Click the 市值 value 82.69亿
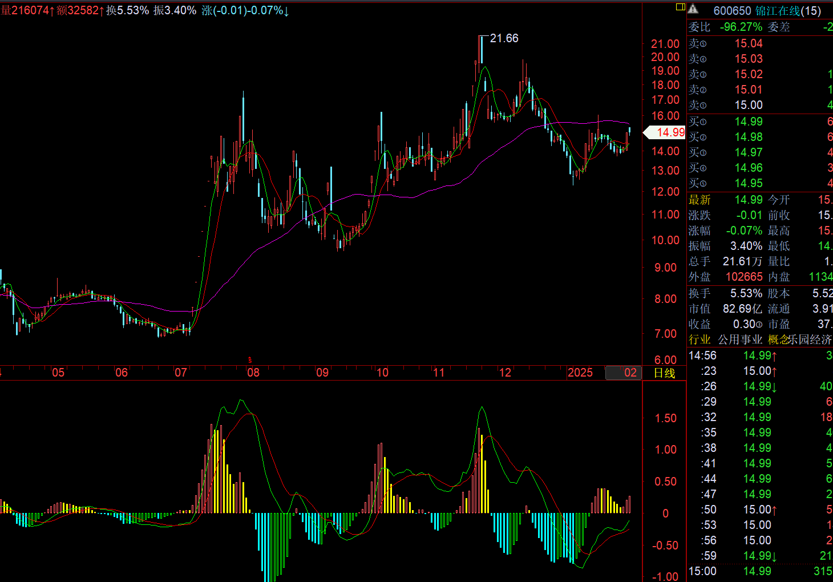 click(x=742, y=309)
